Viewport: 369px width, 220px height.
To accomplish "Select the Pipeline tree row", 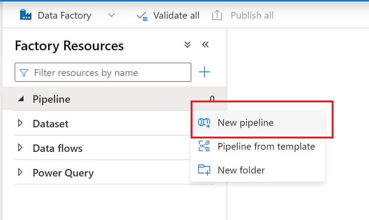I will (x=115, y=99).
